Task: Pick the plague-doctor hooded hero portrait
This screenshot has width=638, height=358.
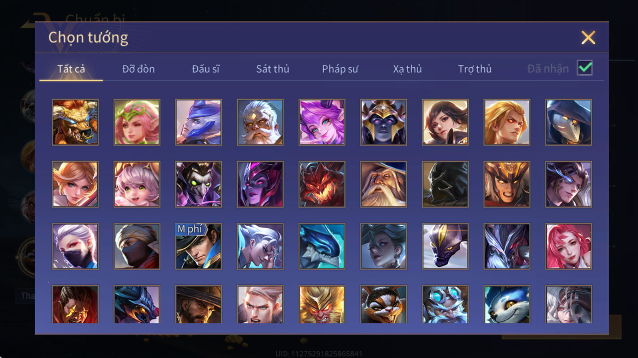Action: point(568,122)
